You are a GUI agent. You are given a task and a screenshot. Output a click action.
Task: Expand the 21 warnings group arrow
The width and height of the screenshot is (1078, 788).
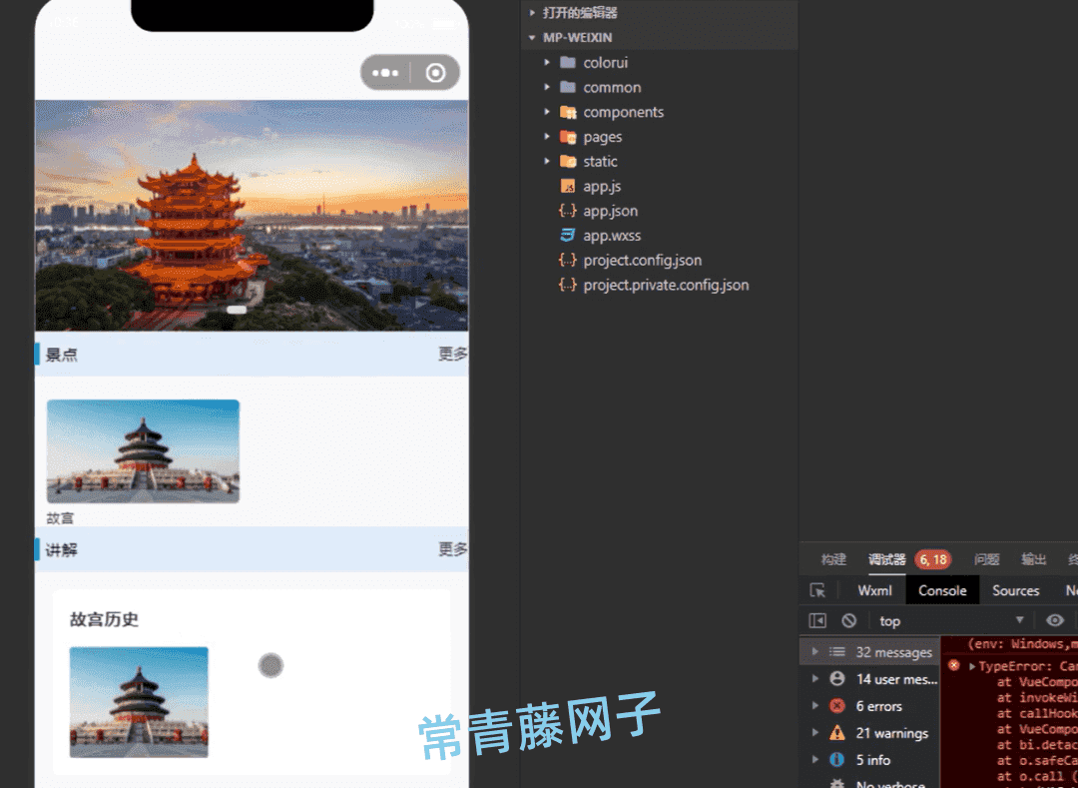[x=814, y=733]
